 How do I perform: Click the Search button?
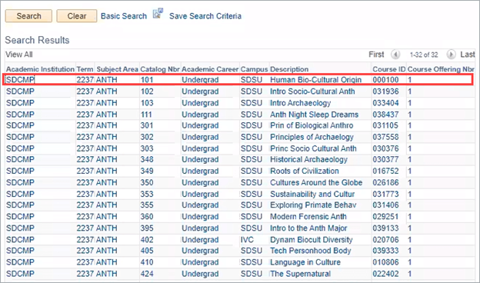(28, 16)
